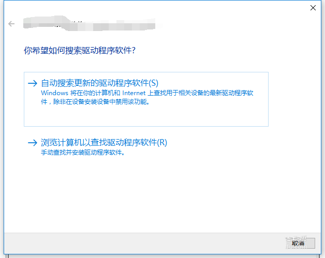Click the blurred wizard title text
Image resolution: width=325 pixels, height=258 pixels.
click(x=89, y=24)
